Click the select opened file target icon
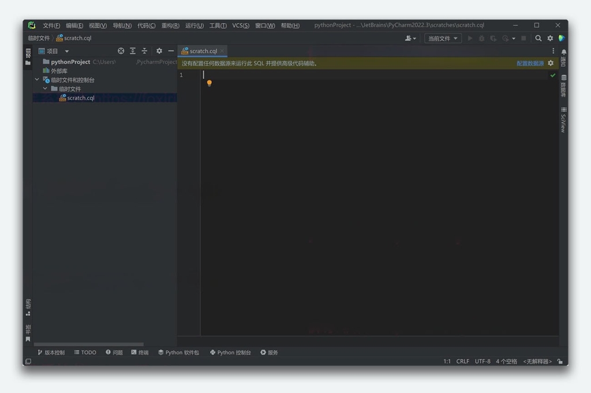The width and height of the screenshot is (591, 393). 121,51
